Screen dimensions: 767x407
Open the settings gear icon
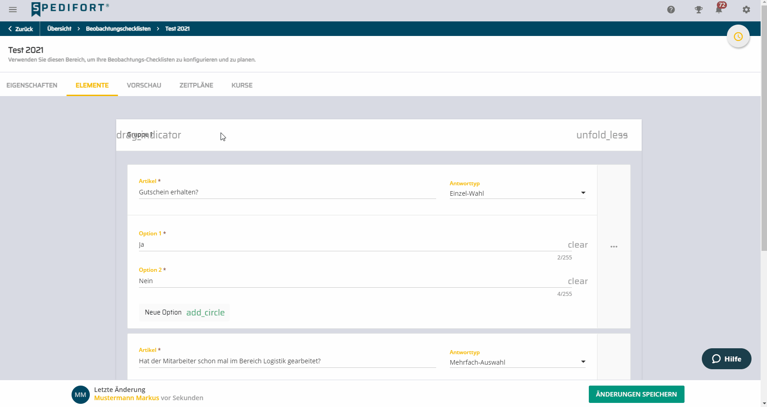click(746, 10)
